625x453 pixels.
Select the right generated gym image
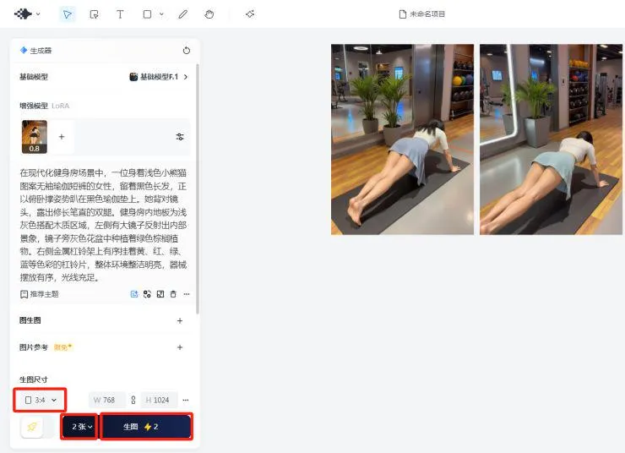pyautogui.click(x=551, y=139)
